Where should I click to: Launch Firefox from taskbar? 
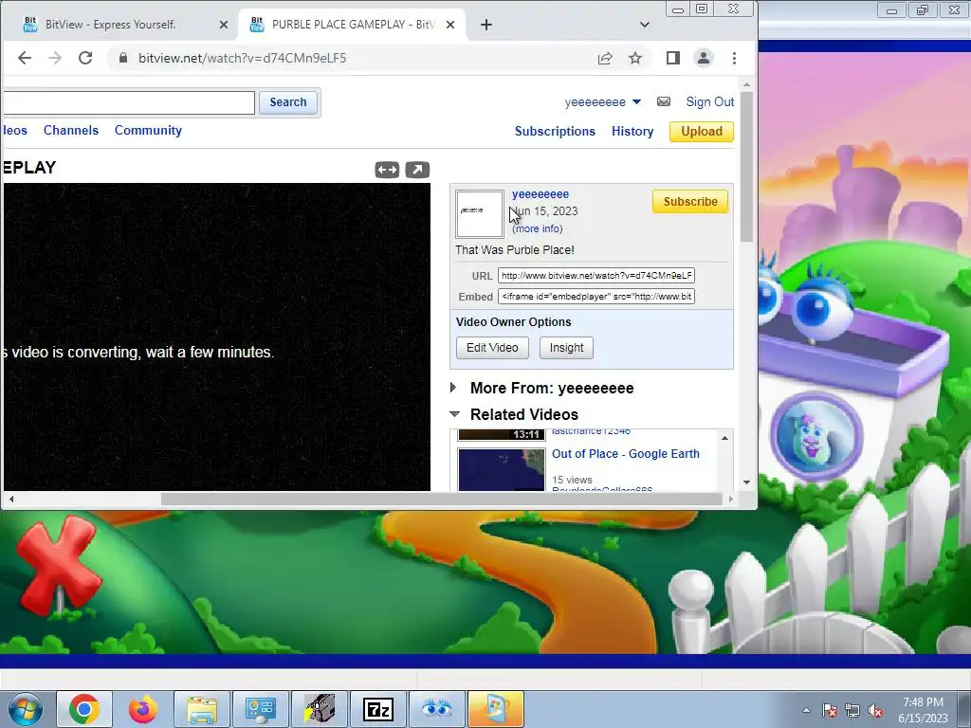pyautogui.click(x=143, y=709)
